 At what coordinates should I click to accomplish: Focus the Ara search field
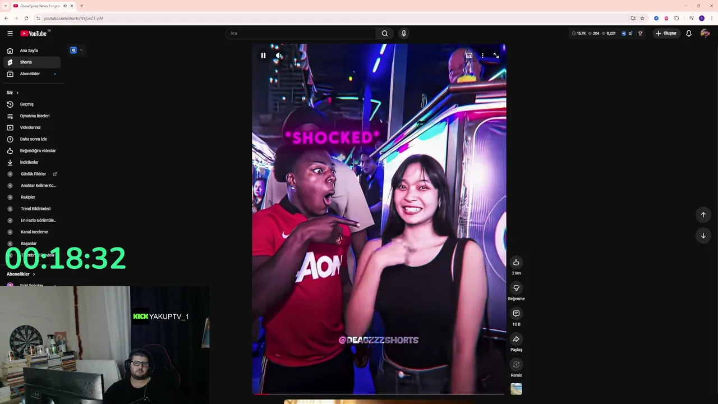301,33
